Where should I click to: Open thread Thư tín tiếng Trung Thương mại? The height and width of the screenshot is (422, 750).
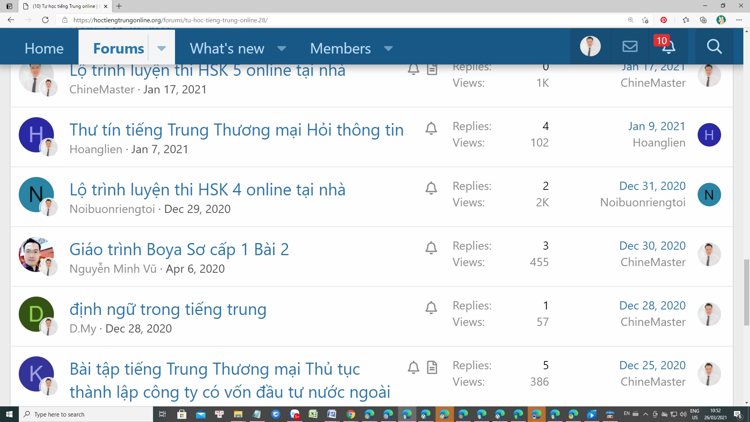[x=236, y=130]
